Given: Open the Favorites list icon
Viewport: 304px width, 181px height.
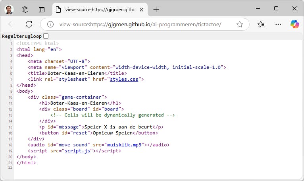Looking at the screenshot, I should tap(261, 24).
